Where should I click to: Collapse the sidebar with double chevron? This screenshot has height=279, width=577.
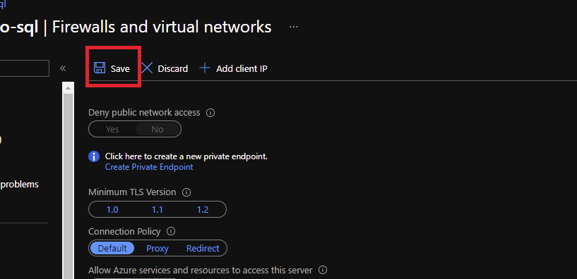click(63, 68)
